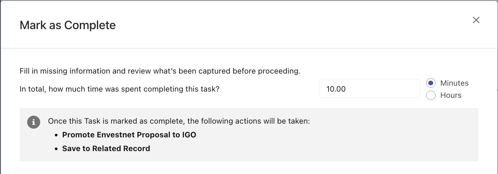Click the word Record in second action

pos(137,148)
